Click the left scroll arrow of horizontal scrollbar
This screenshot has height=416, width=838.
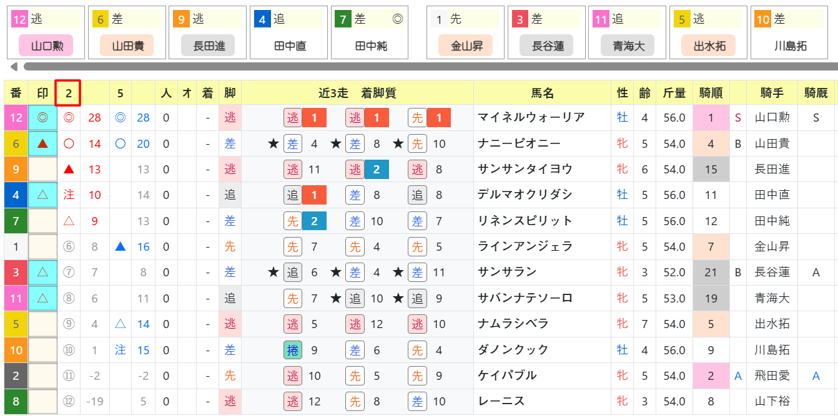point(14,67)
